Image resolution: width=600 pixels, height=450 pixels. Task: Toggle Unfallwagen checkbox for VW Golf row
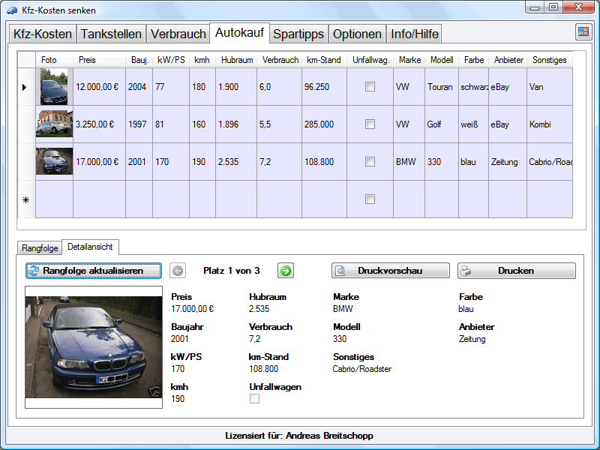coord(370,124)
